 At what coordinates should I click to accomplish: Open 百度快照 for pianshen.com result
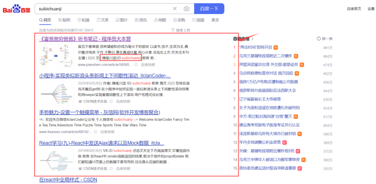click(148, 65)
